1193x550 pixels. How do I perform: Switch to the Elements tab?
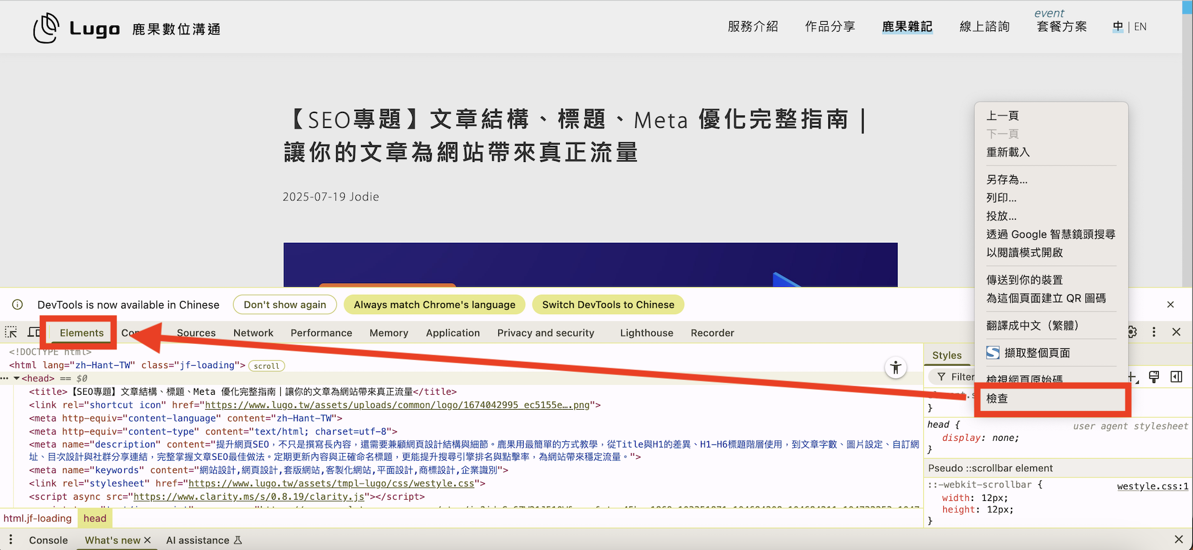81,333
